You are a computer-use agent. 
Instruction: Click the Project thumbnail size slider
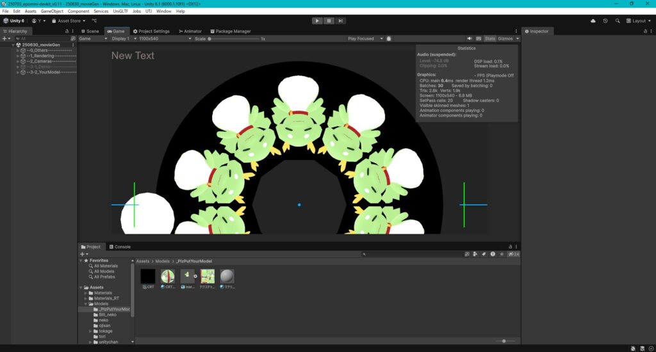tap(504, 341)
